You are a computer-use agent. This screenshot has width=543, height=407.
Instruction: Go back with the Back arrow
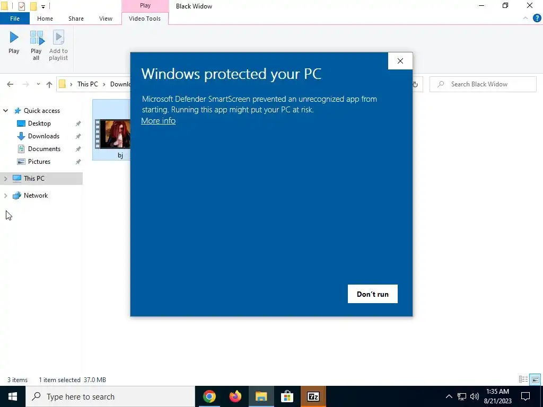coord(10,84)
